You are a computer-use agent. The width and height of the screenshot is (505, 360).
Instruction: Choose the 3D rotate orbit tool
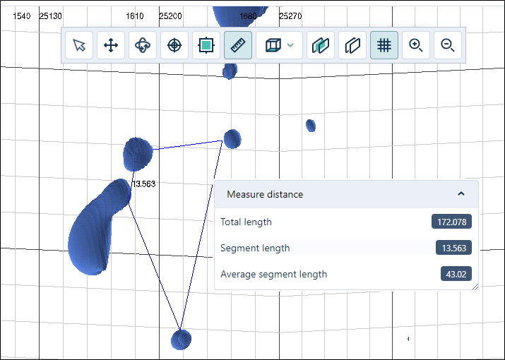[x=143, y=45]
